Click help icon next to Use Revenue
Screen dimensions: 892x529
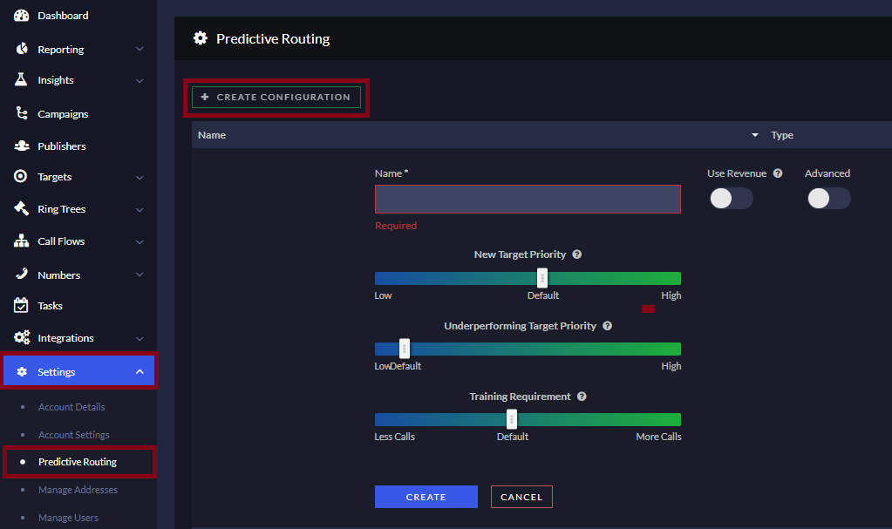click(x=778, y=173)
